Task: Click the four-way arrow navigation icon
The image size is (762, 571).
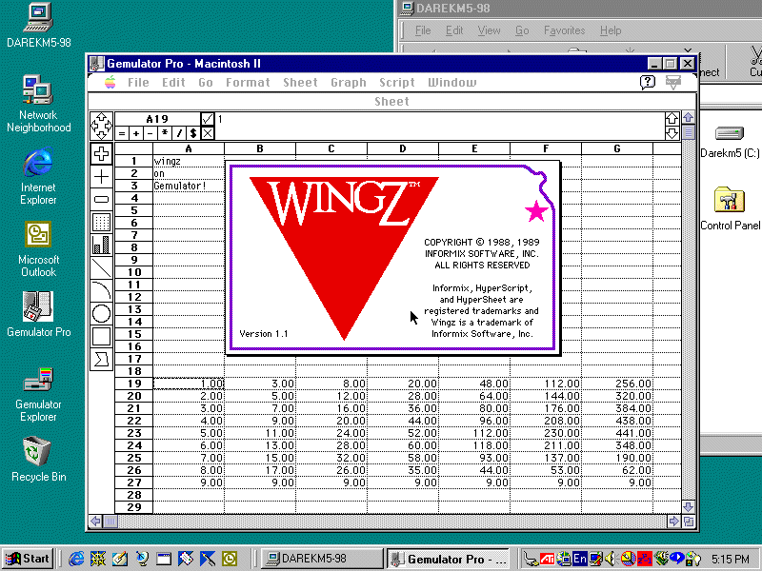Action: tap(101, 126)
